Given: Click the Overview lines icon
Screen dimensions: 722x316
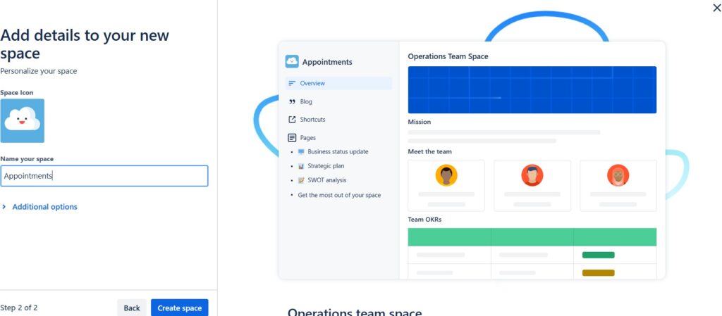Looking at the screenshot, I should (x=292, y=83).
